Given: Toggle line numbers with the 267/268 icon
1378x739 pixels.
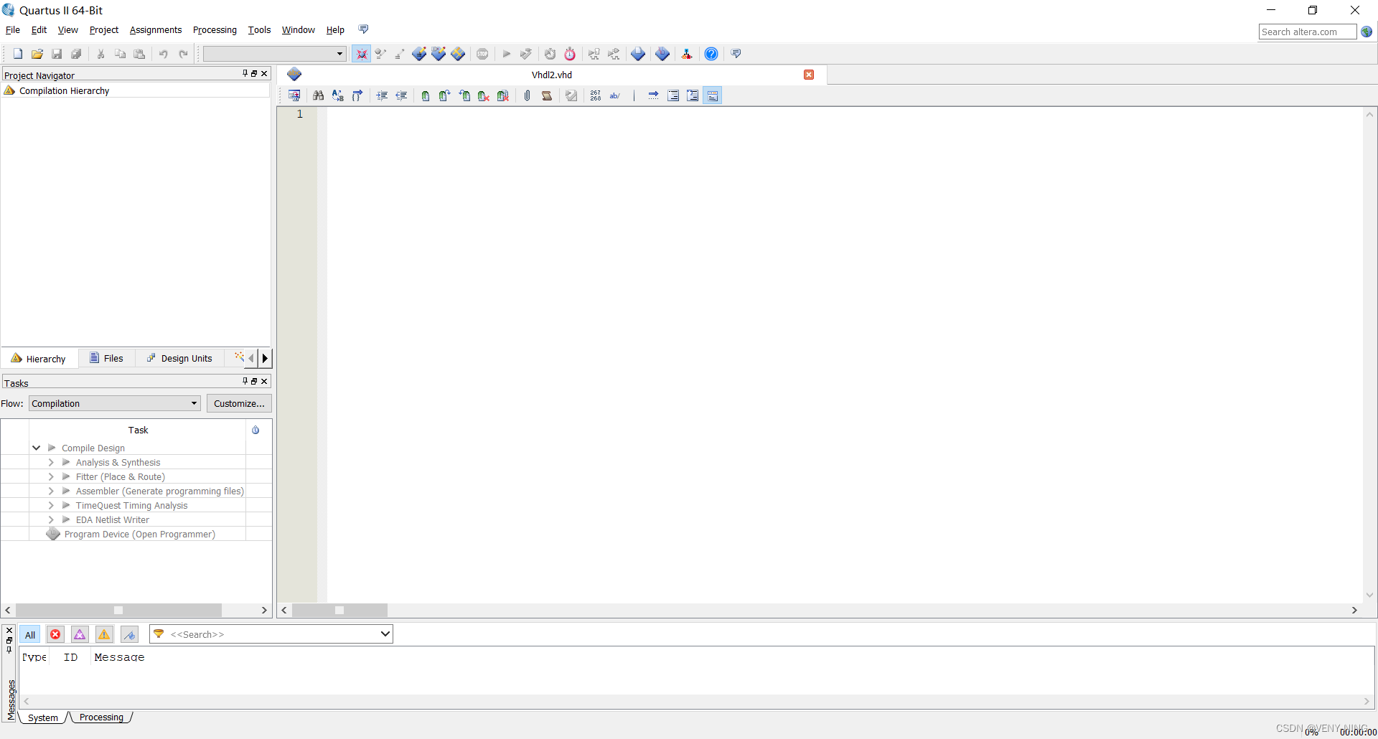Looking at the screenshot, I should tap(596, 95).
